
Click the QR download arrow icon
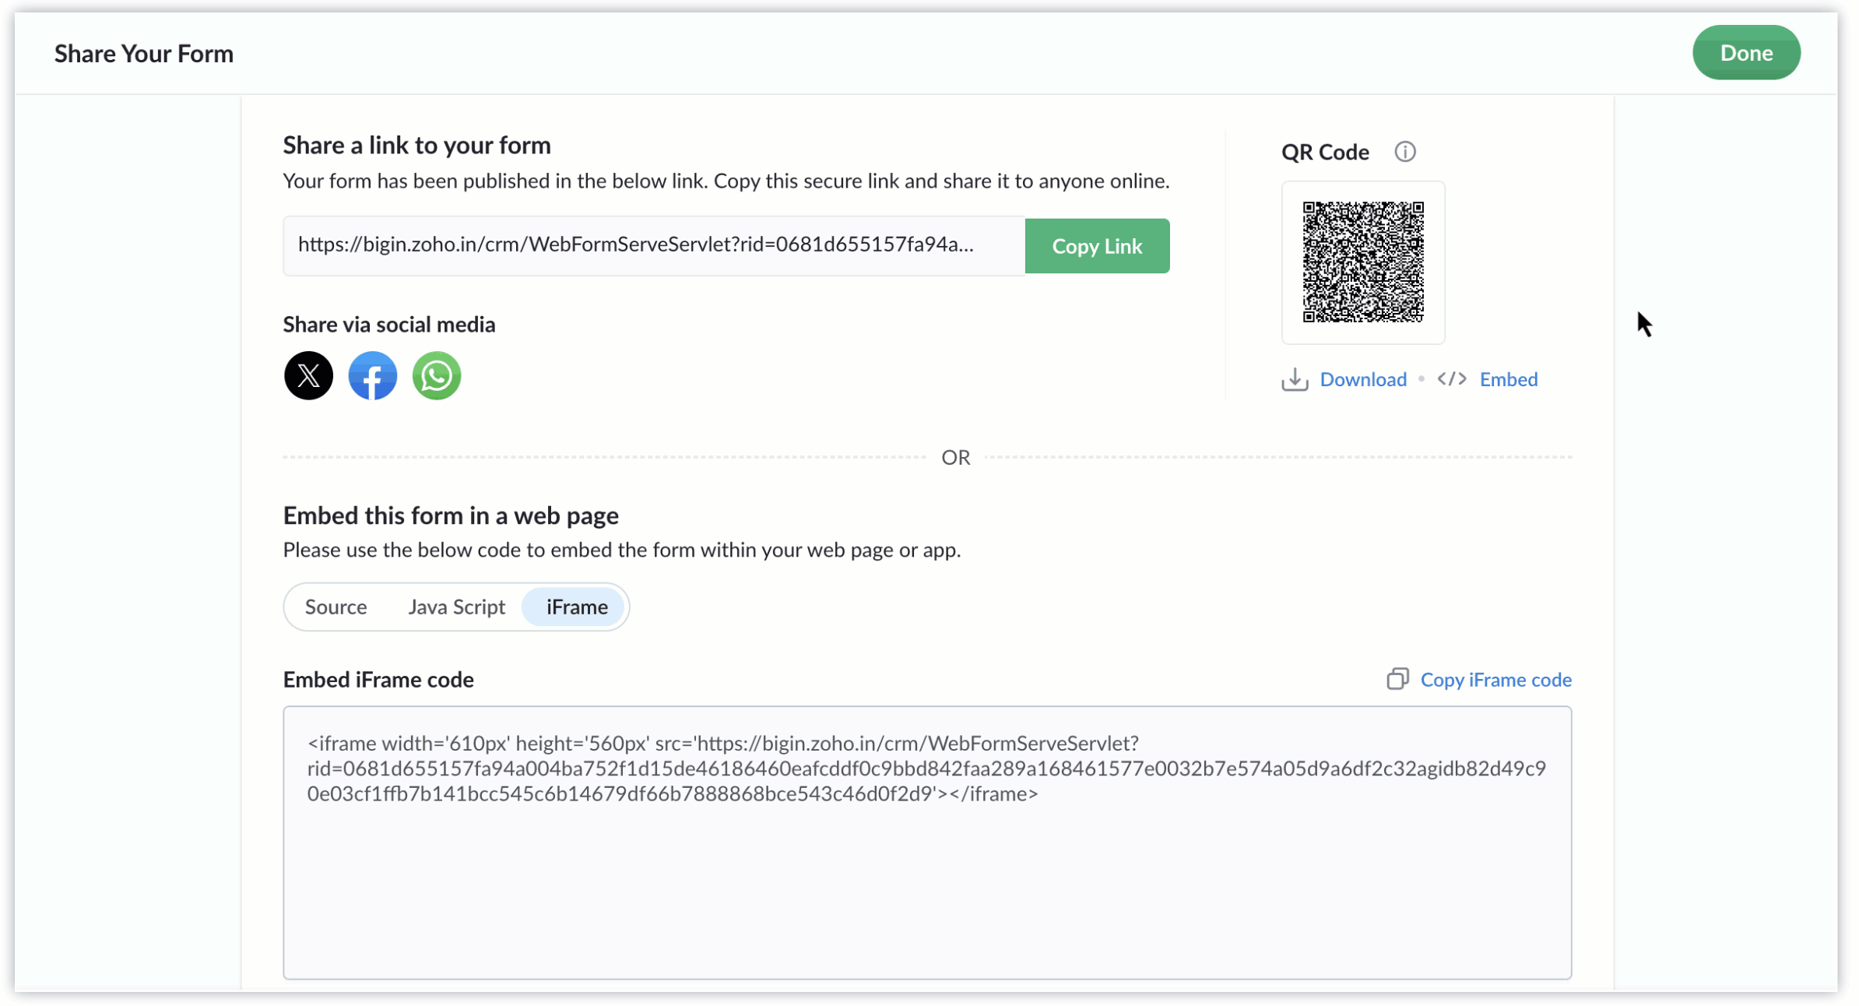[1295, 380]
